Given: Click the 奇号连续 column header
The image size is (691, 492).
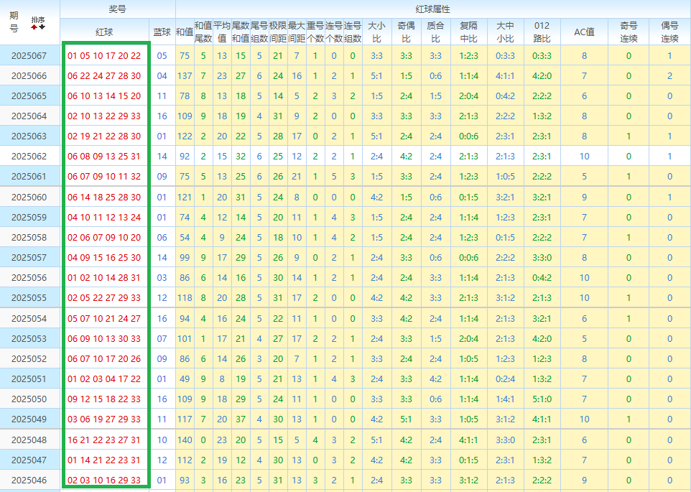Looking at the screenshot, I should [629, 32].
